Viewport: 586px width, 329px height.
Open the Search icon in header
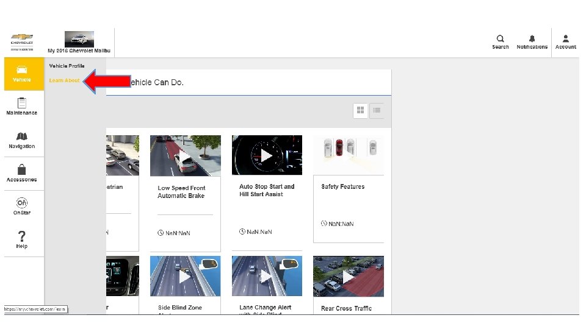click(500, 38)
